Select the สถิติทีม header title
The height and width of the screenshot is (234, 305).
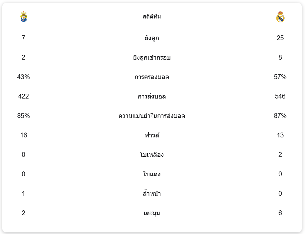pos(152,17)
